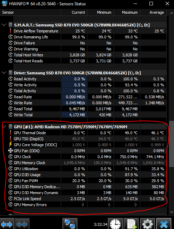Open sensor settings gear icon
This screenshot has height=229, width=174.
(147, 224)
